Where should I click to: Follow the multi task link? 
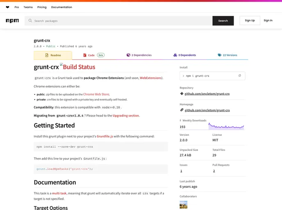59,193
